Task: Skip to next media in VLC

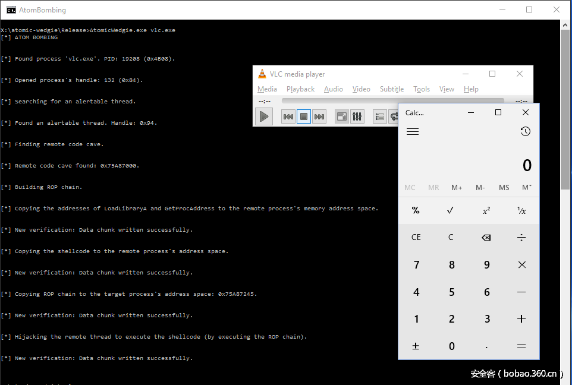Action: point(319,116)
